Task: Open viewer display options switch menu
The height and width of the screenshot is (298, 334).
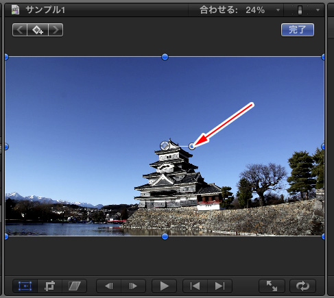Action: point(305,10)
